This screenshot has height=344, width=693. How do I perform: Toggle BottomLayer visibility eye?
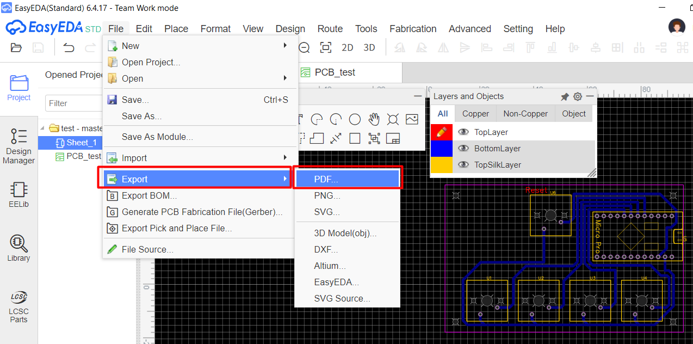pyautogui.click(x=463, y=149)
